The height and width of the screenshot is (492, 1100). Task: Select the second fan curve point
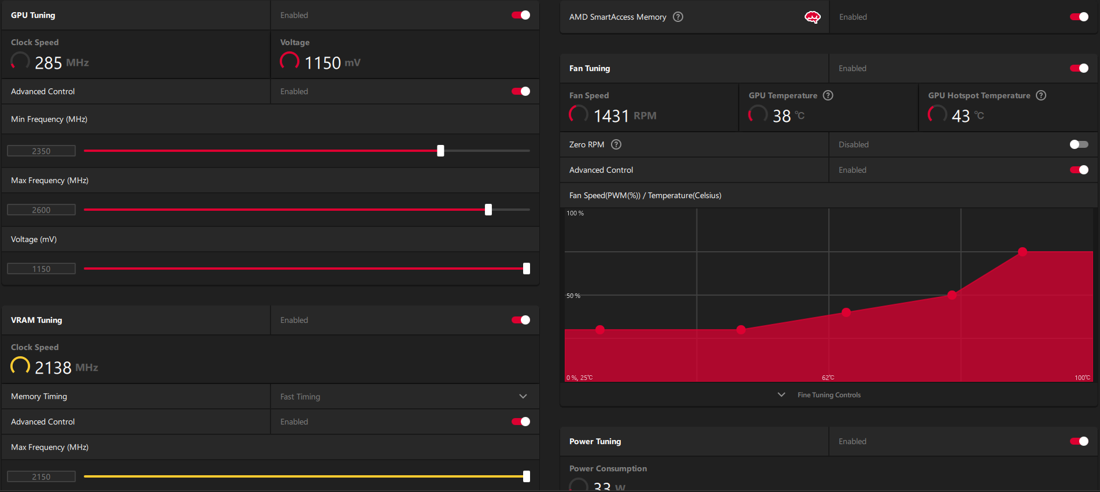(741, 330)
